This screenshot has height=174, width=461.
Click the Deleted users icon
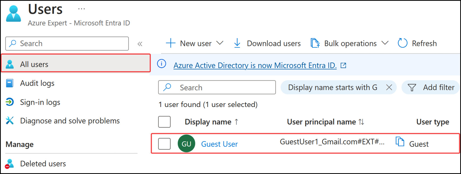click(9, 164)
